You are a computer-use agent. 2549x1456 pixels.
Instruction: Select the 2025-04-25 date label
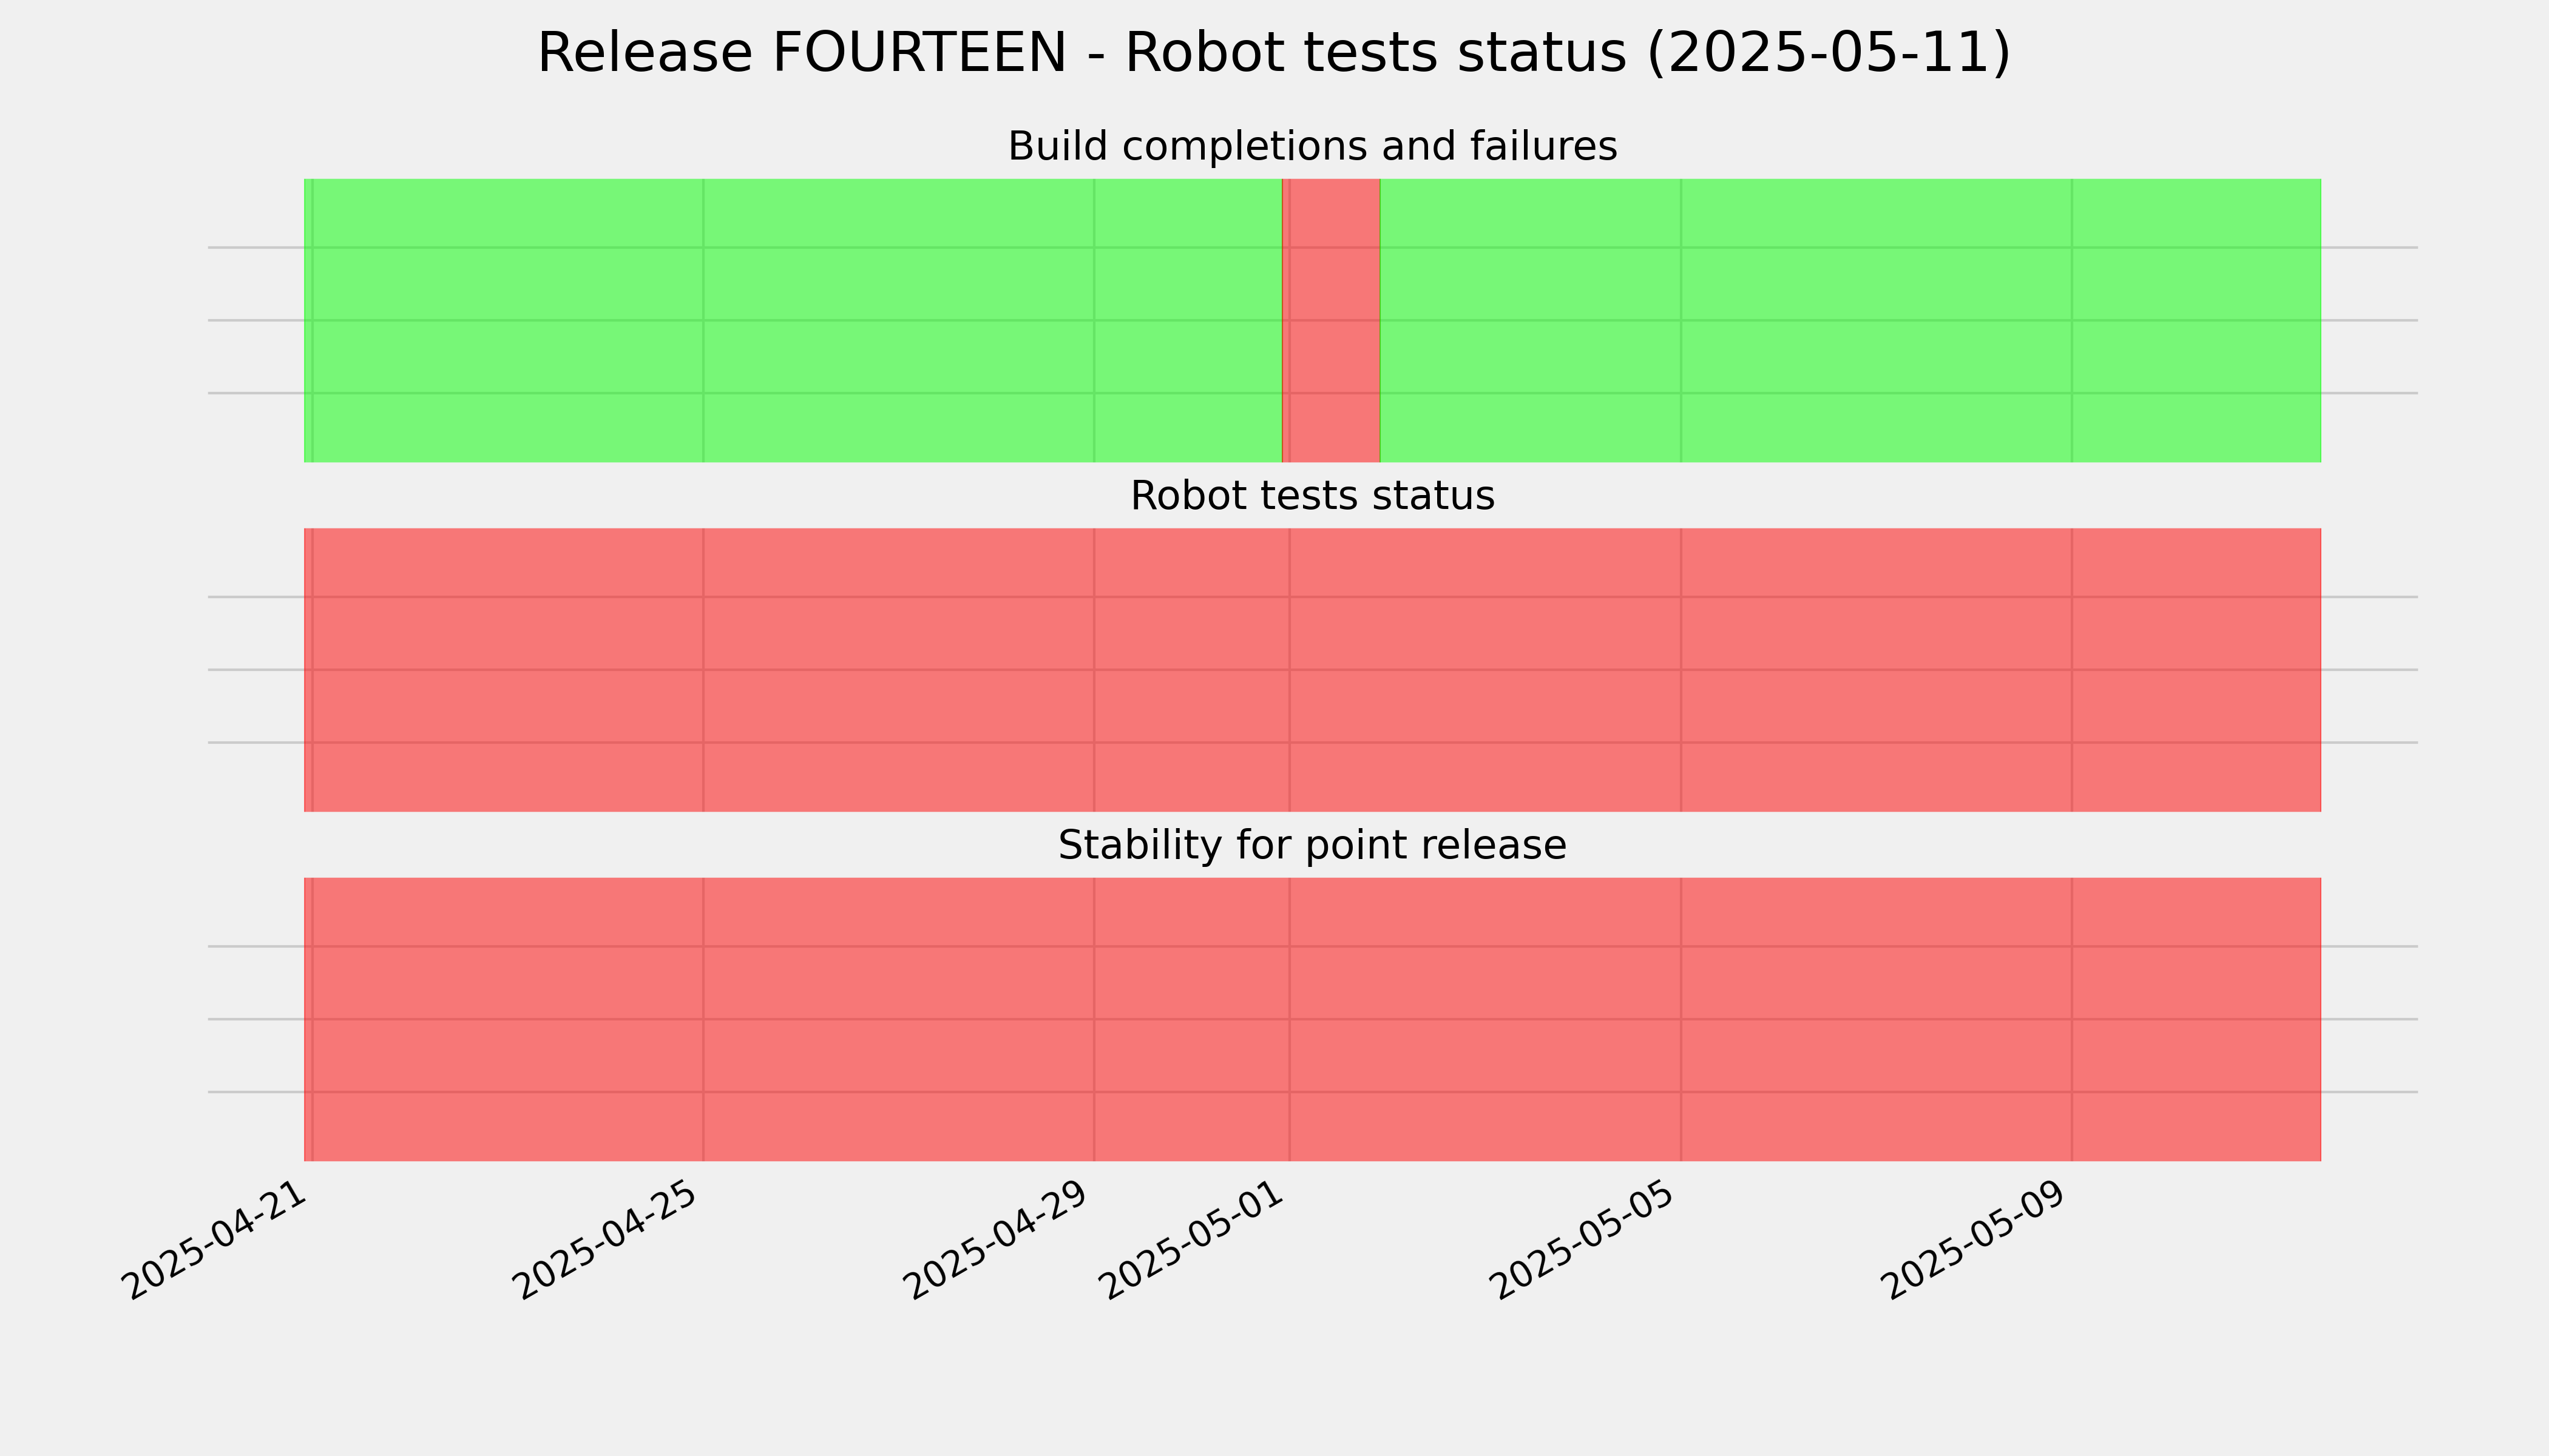pyautogui.click(x=608, y=1241)
